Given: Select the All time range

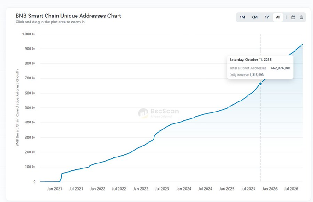Looking at the screenshot, I should 278,17.
